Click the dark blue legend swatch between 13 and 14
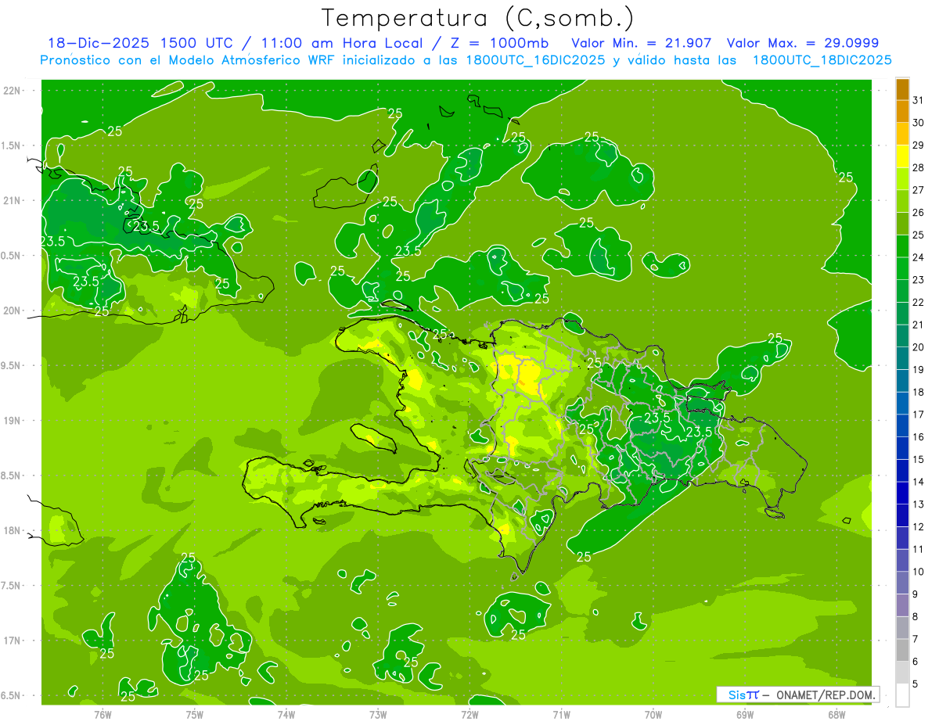This screenshot has height=725, width=939. [902, 494]
